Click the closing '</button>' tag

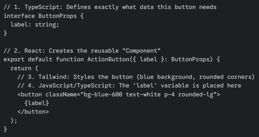[33, 110]
